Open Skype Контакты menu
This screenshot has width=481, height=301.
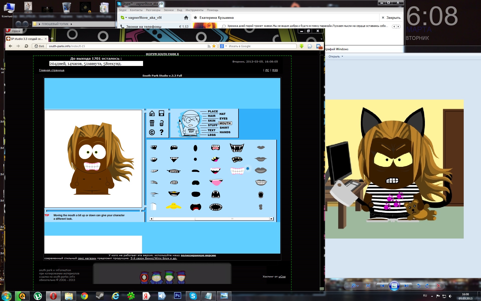(136, 10)
